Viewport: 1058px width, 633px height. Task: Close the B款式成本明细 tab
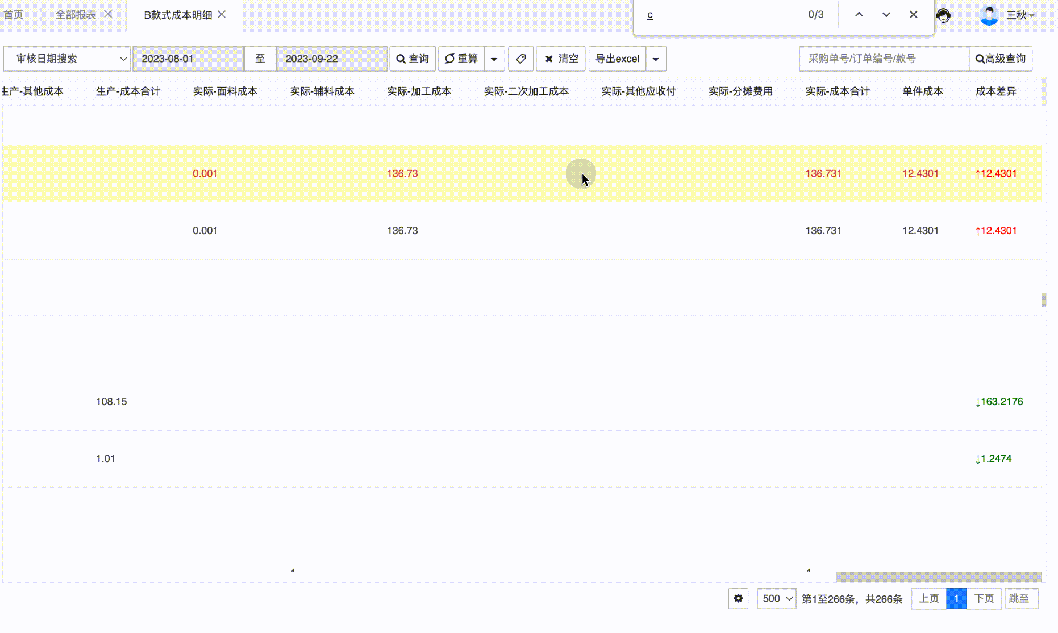coord(222,14)
